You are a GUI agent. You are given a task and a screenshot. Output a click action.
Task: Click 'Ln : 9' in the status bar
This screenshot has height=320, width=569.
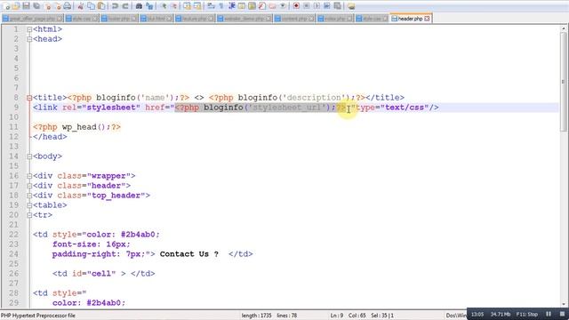pyautogui.click(x=337, y=316)
